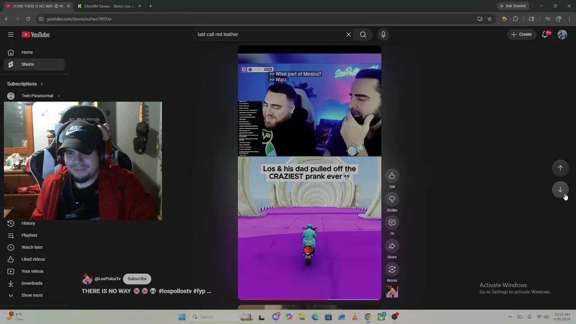Screen dimensions: 576x324
Task: Like this Short
Action: click(x=392, y=176)
